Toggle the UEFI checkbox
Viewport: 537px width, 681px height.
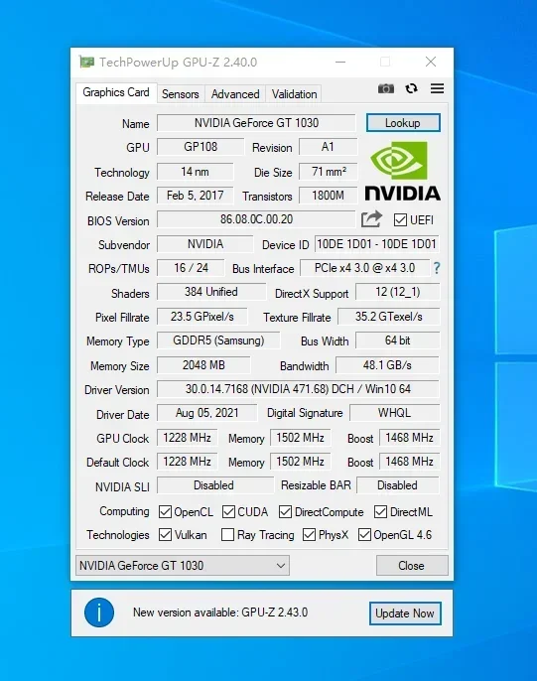pos(400,219)
